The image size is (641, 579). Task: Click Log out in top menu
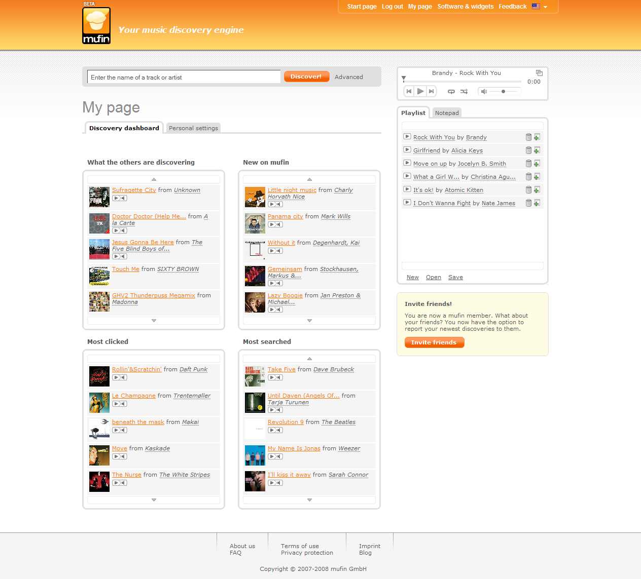coord(393,7)
